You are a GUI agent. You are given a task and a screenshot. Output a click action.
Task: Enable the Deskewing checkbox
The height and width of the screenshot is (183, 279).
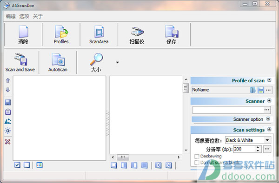pos(197,157)
